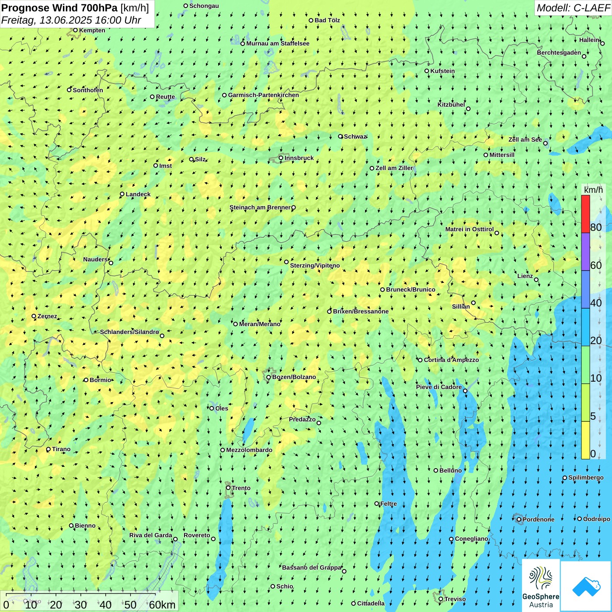Click the Pordenone city marker circle

(x=519, y=519)
